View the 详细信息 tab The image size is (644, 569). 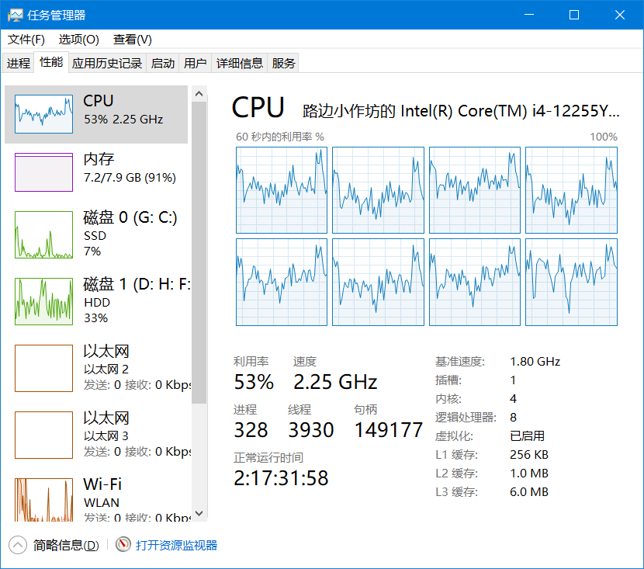pyautogui.click(x=240, y=63)
